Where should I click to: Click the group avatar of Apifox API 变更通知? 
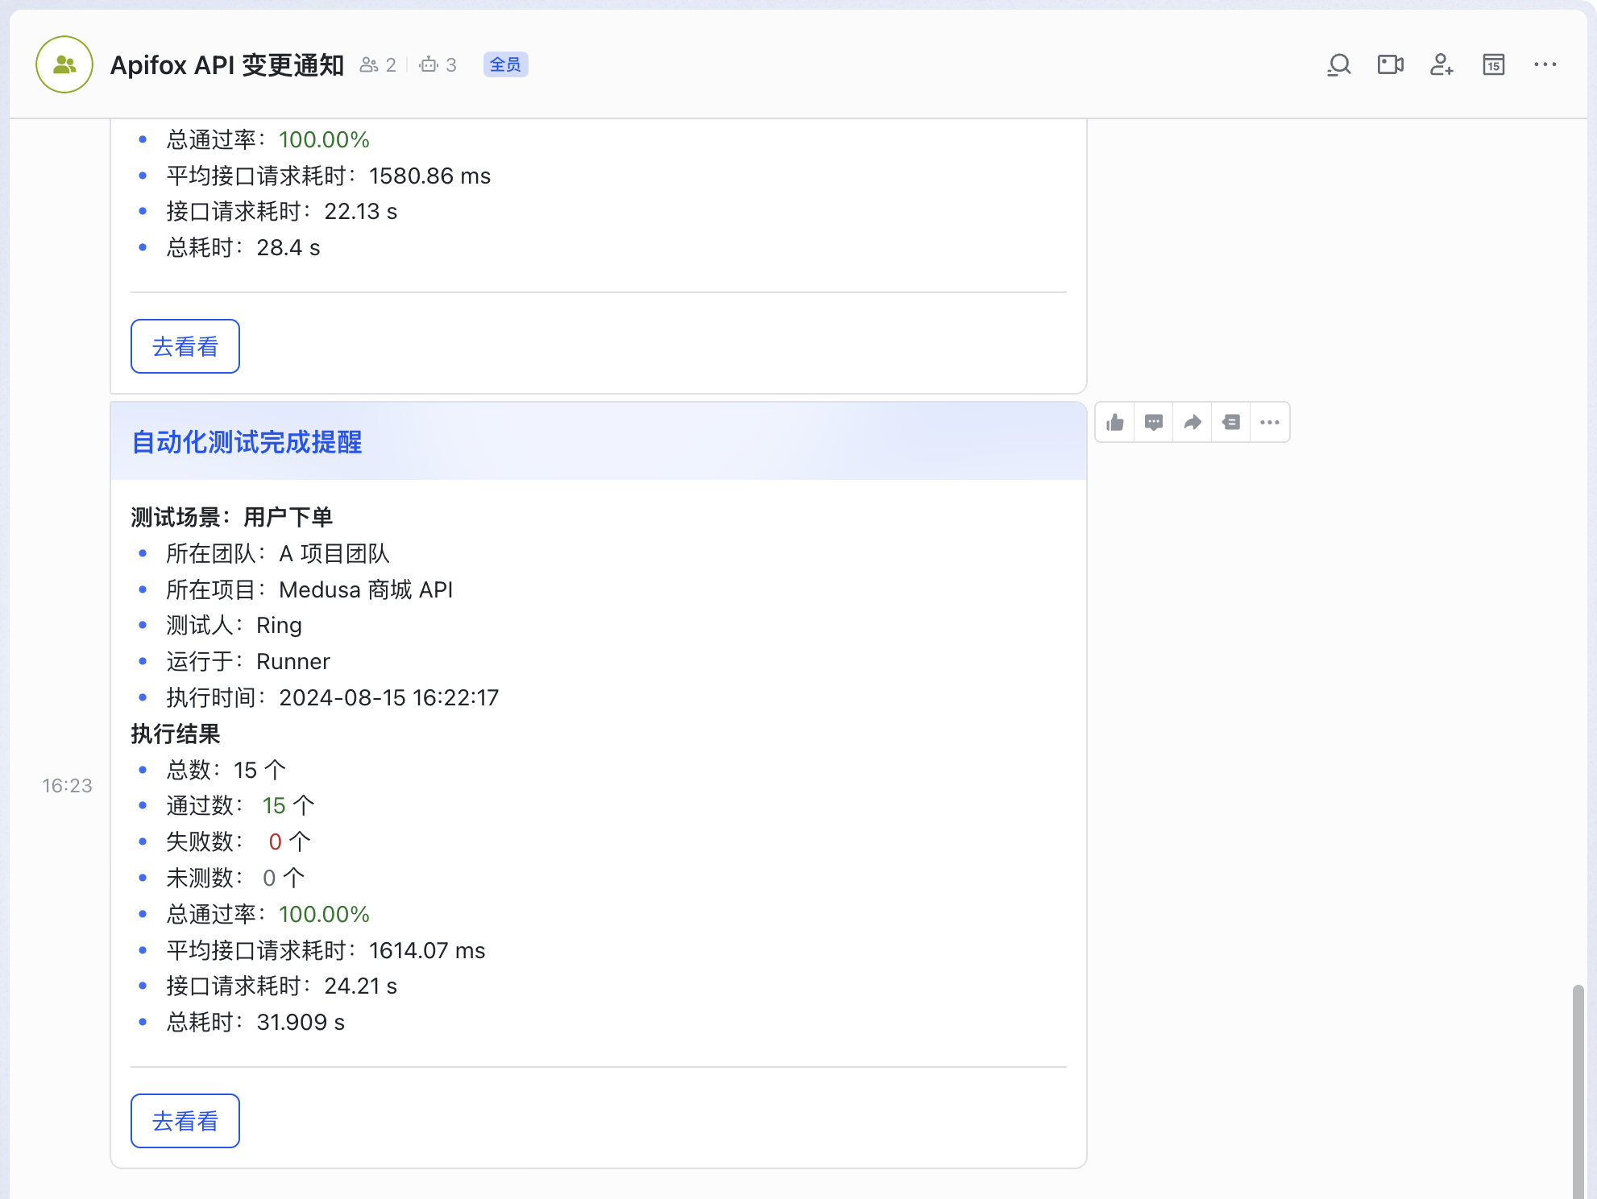point(63,64)
